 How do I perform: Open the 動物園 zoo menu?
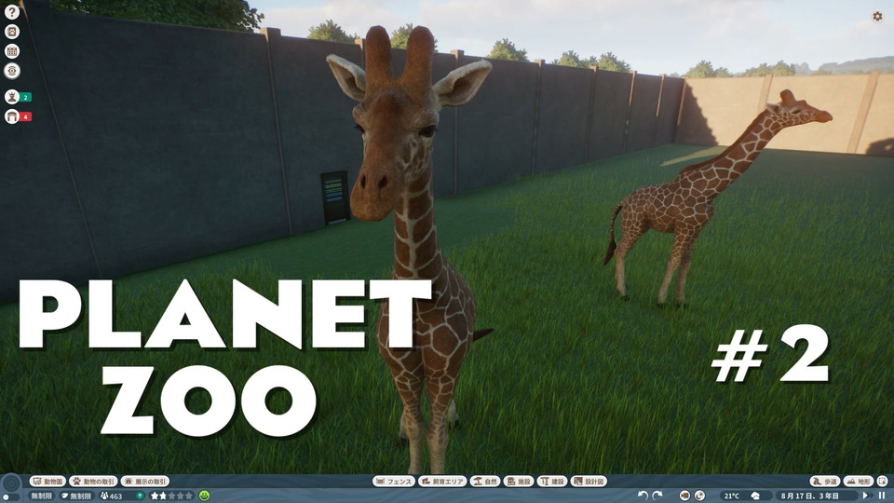[x=47, y=482]
